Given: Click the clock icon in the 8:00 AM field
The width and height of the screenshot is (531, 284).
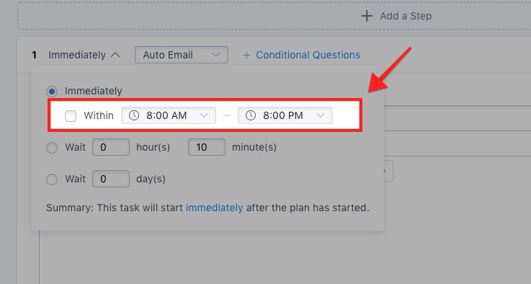Looking at the screenshot, I should (x=134, y=115).
